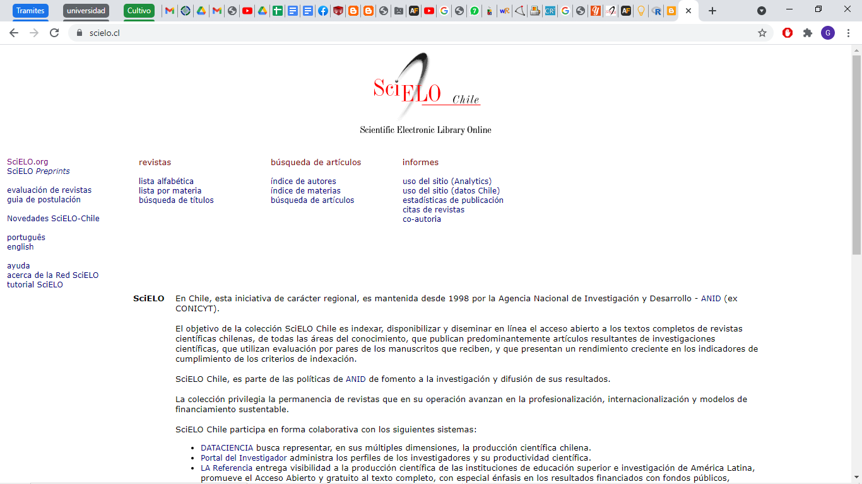The image size is (862, 484).
Task: Open the tab search dropdown arrow
Action: 762,11
